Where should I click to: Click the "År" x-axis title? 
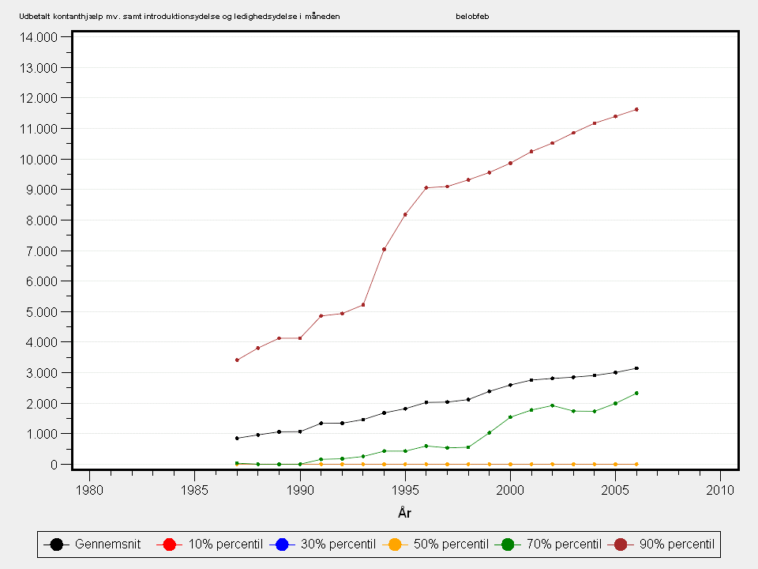[404, 513]
